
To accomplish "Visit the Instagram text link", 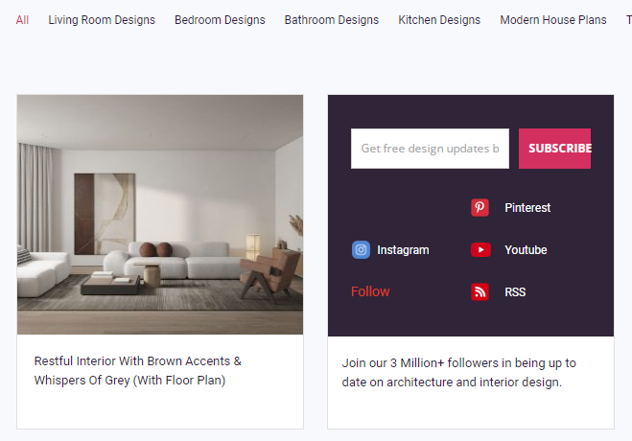I will (403, 250).
